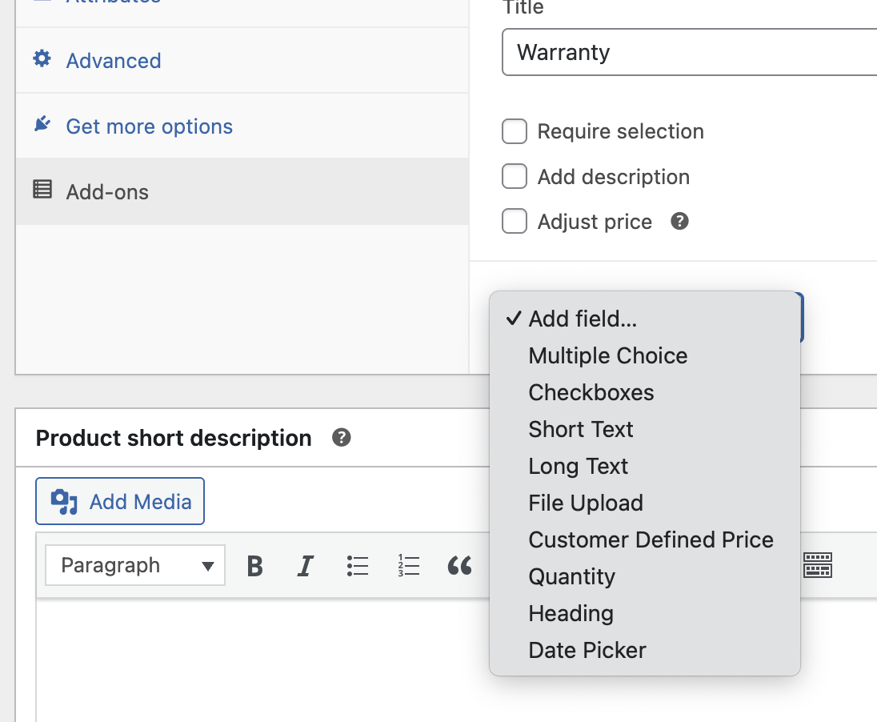Click the Bold formatting icon

255,566
